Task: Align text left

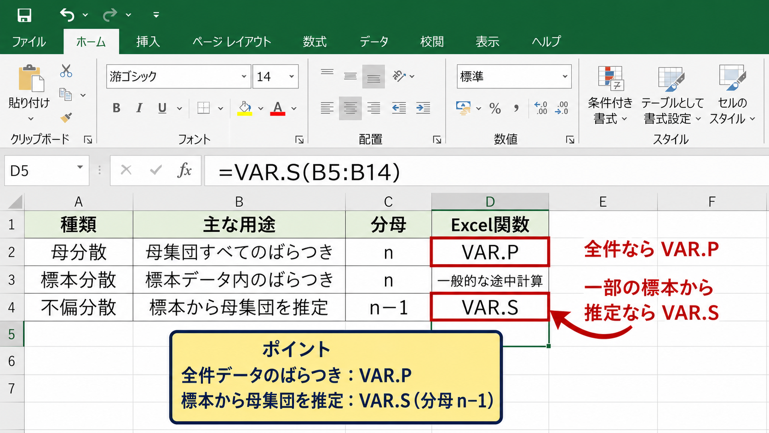Action: point(327,108)
